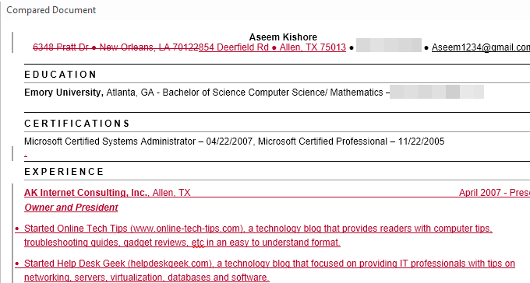This screenshot has height=283, width=530.
Task: Click the inserted AK Internet Consulting, Inc. text
Action: pyautogui.click(x=87, y=193)
